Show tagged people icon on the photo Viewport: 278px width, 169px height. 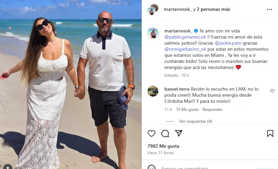pos(8,167)
